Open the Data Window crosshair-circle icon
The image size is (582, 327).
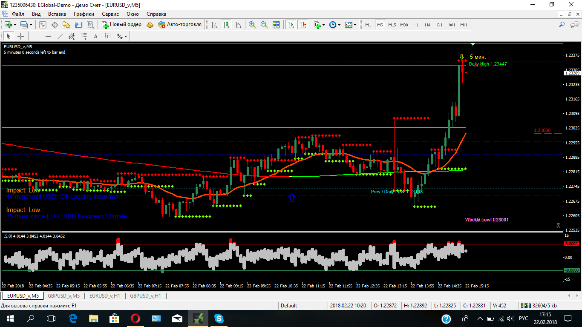click(55, 25)
